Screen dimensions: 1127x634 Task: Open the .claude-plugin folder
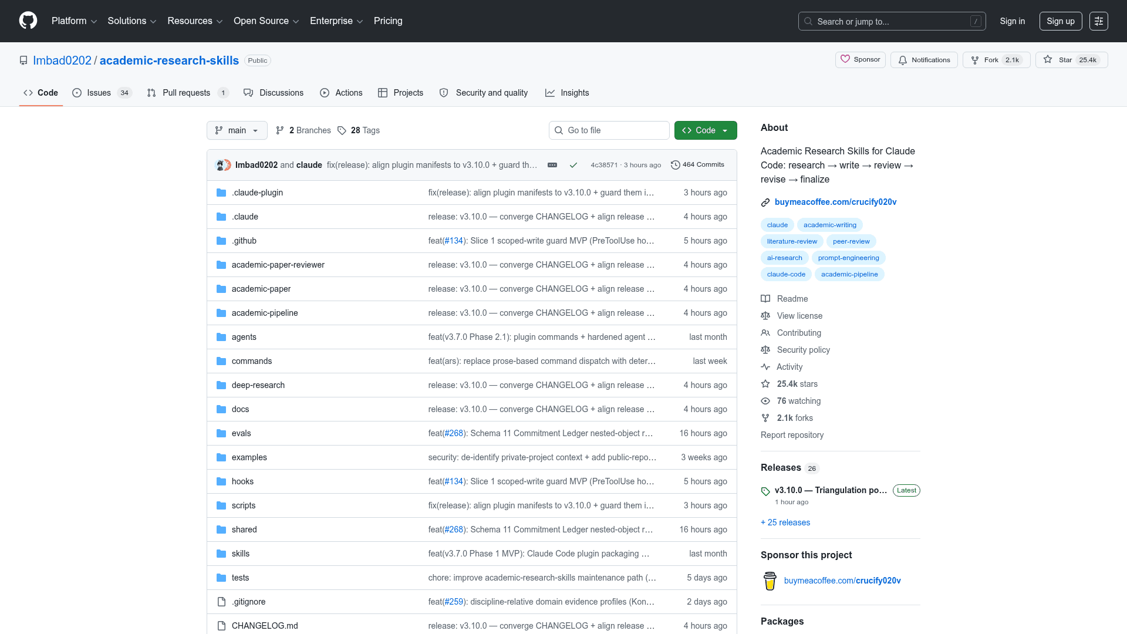point(257,193)
